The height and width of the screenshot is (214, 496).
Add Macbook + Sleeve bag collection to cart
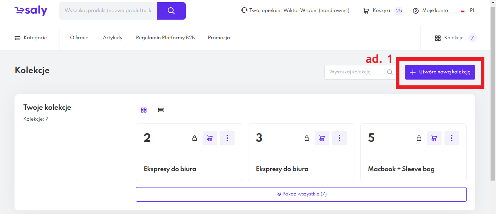pos(434,138)
